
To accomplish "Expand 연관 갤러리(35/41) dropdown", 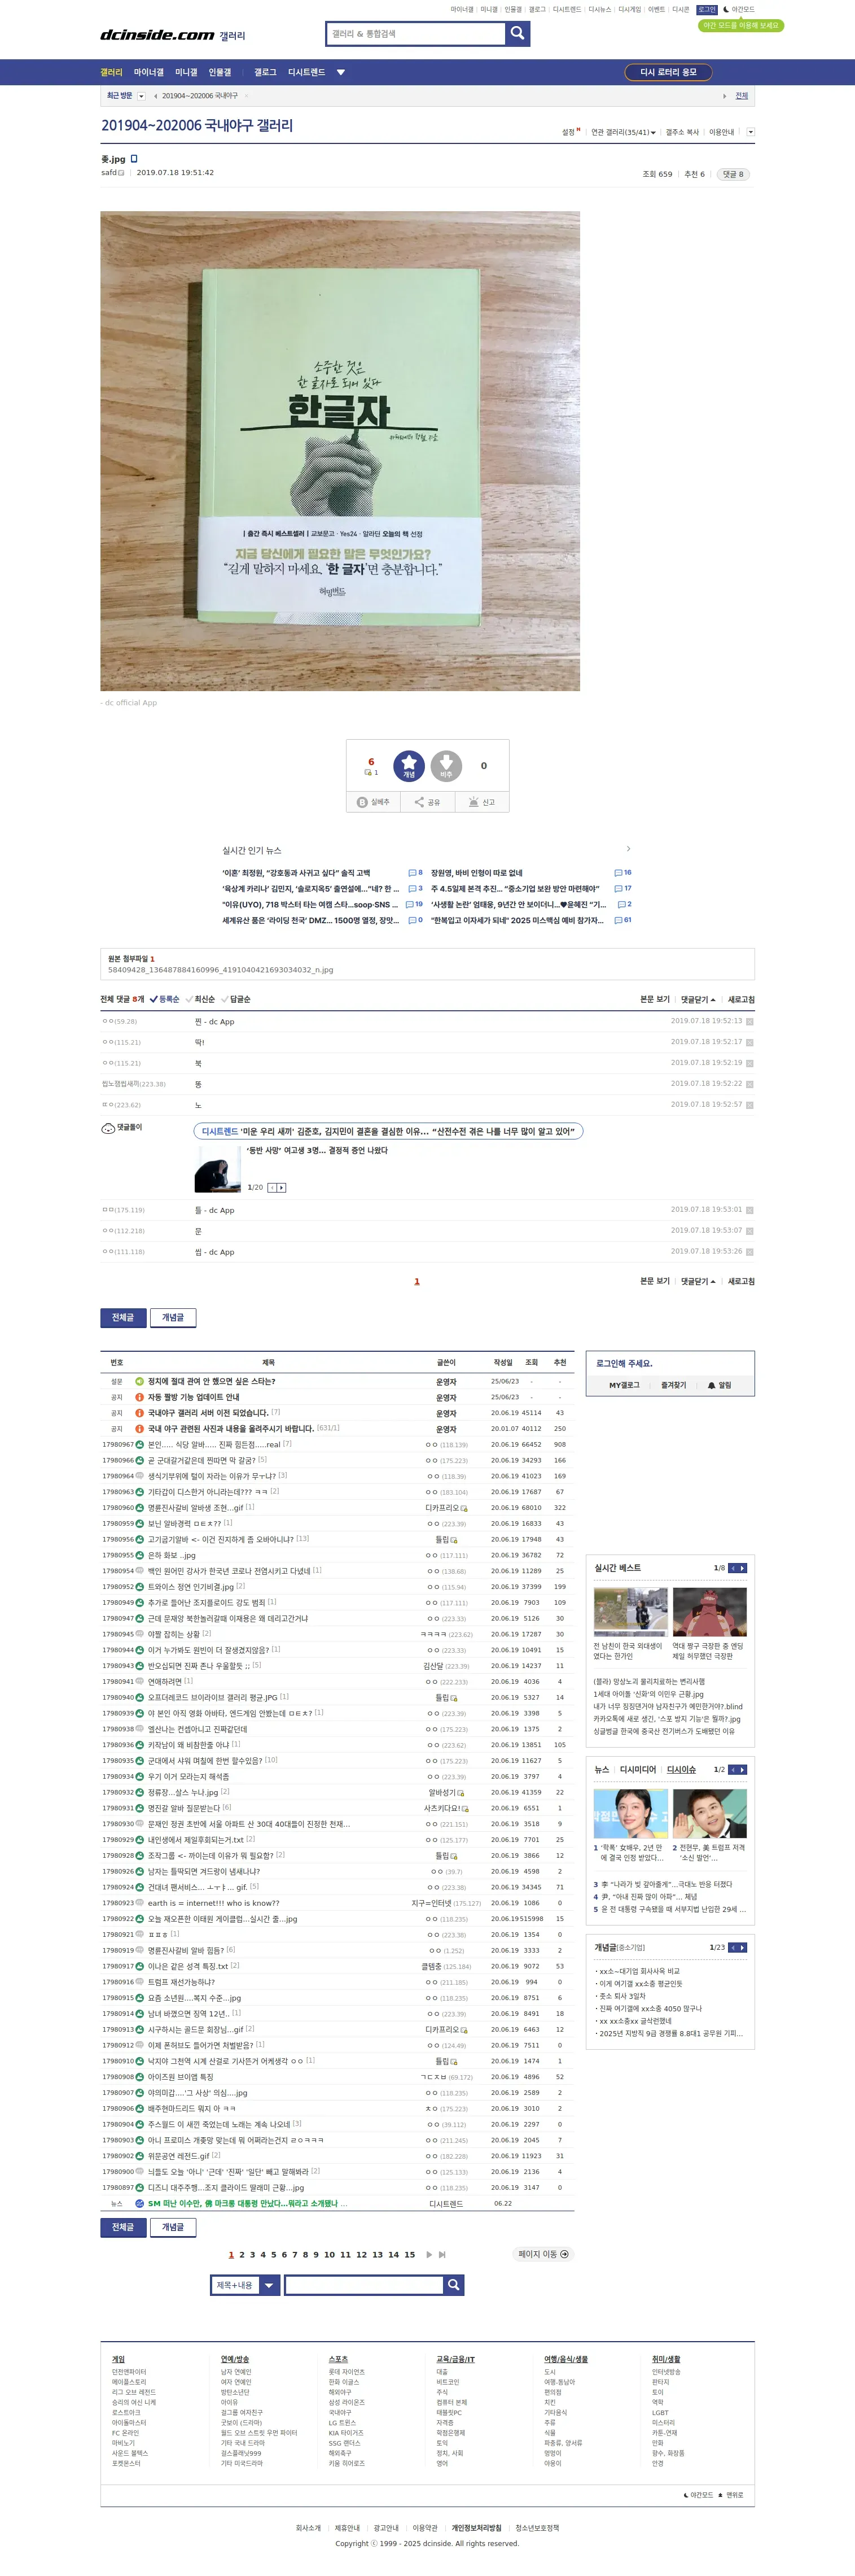I will 624,132.
